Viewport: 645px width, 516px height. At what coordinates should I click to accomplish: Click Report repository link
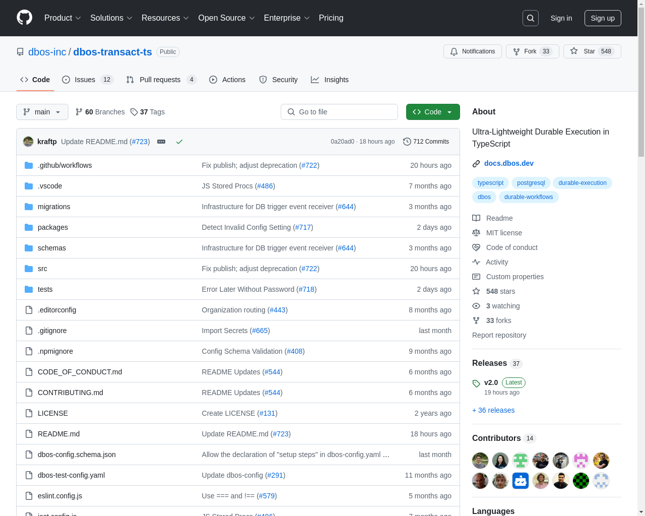click(499, 335)
